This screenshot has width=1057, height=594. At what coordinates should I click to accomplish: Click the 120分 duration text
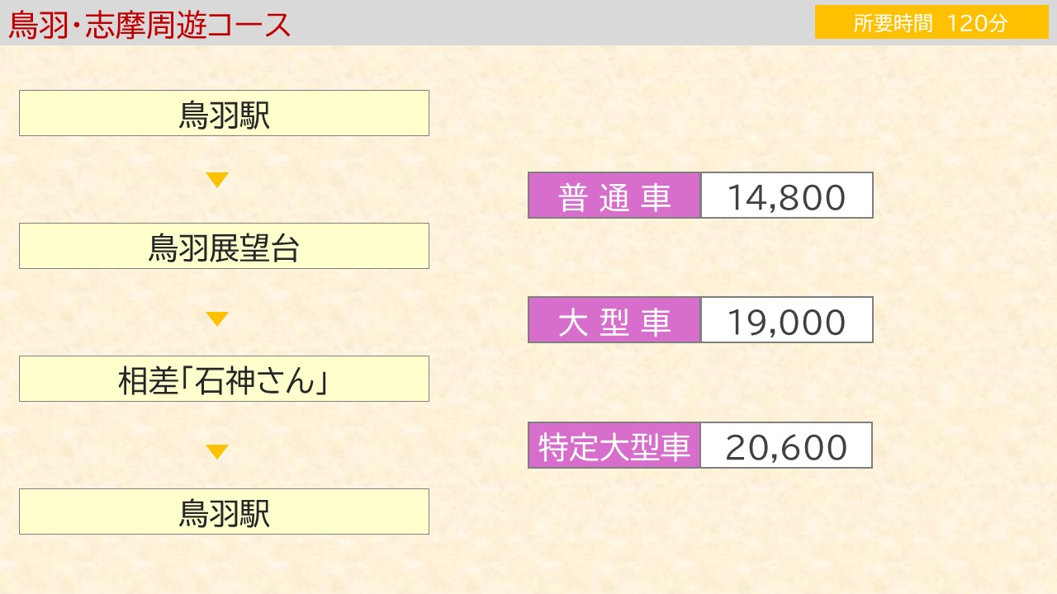[978, 23]
